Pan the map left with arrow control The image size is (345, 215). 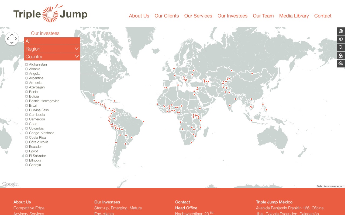[8, 39]
